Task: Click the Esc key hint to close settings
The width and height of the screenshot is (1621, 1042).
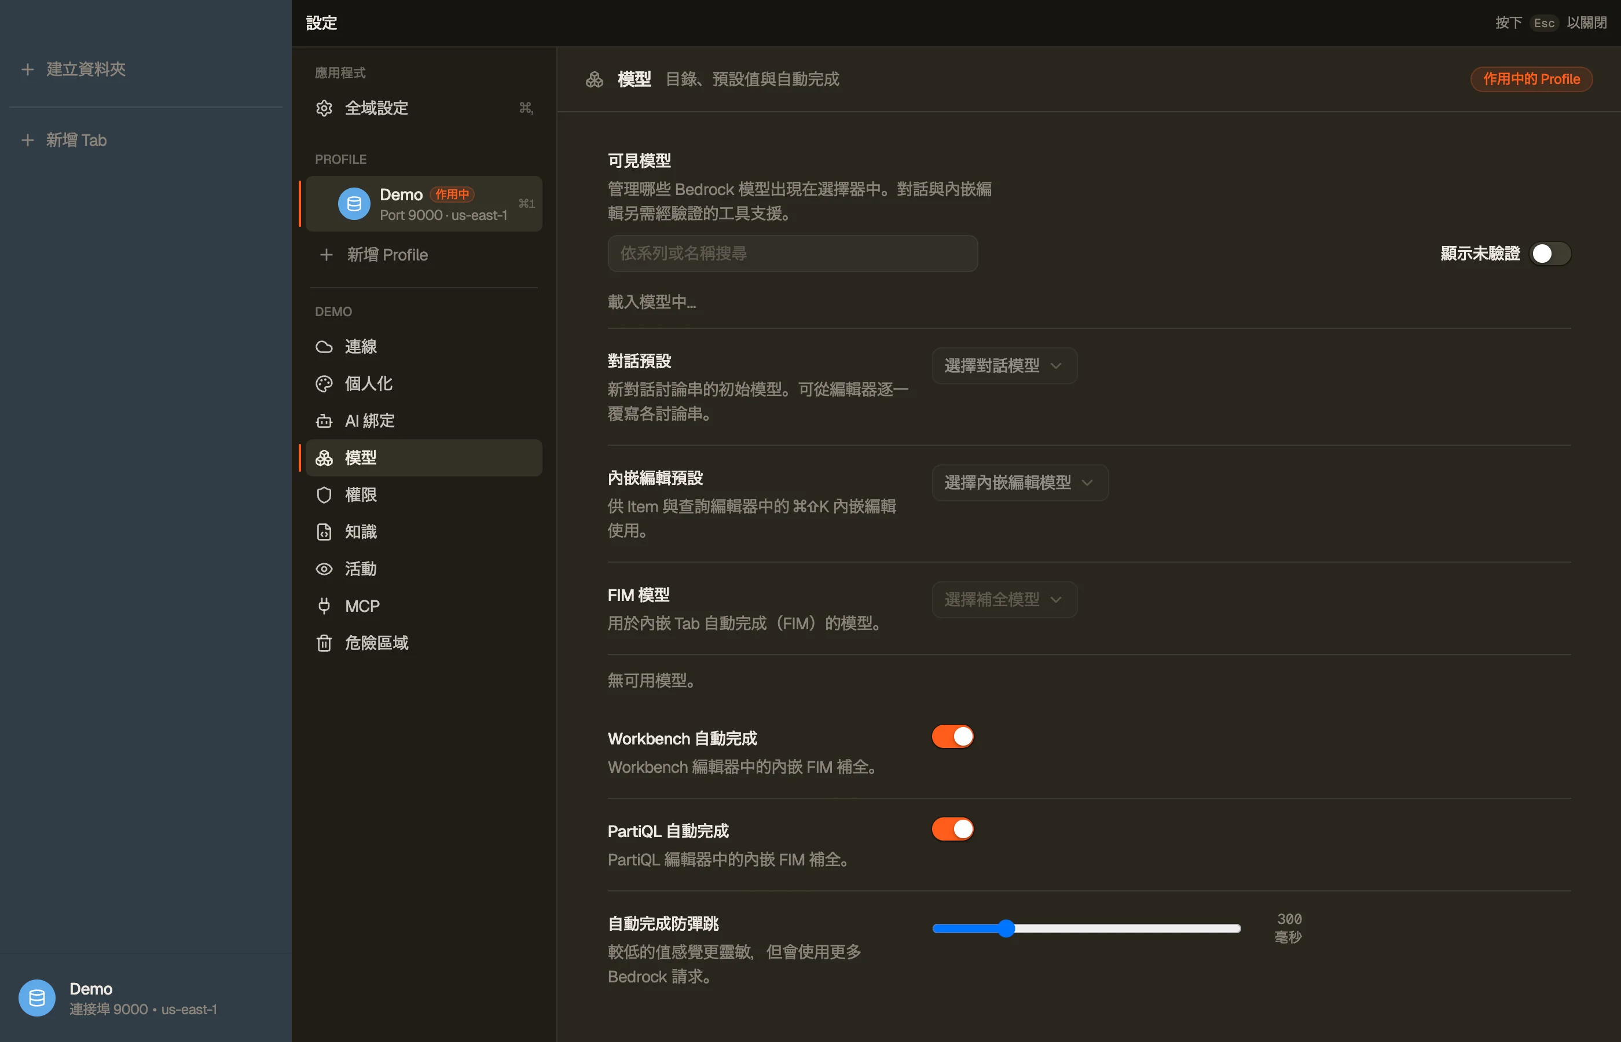Action: click(x=1543, y=23)
